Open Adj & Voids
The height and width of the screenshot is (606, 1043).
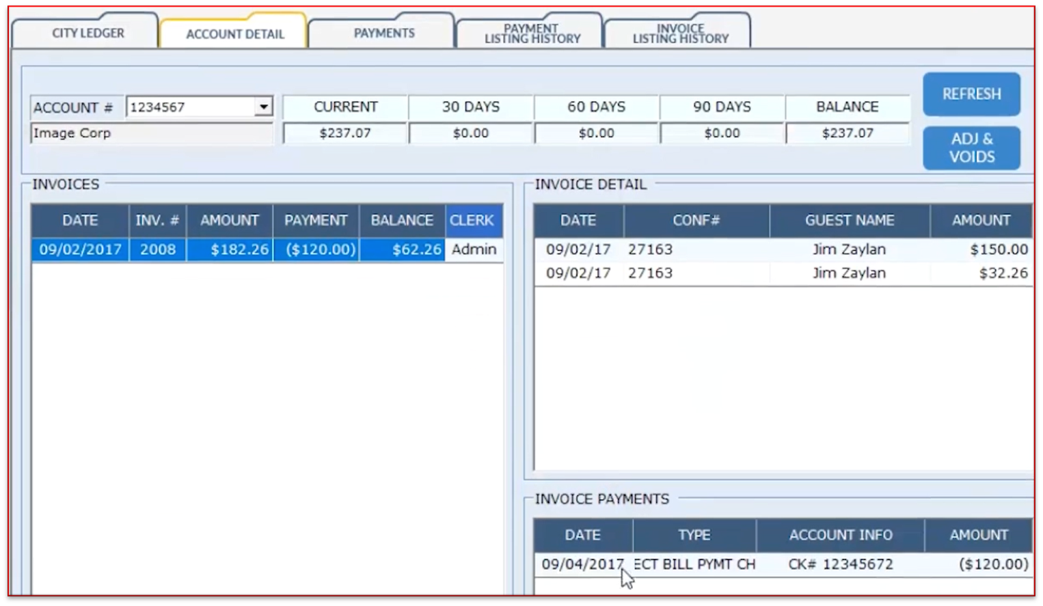point(971,148)
